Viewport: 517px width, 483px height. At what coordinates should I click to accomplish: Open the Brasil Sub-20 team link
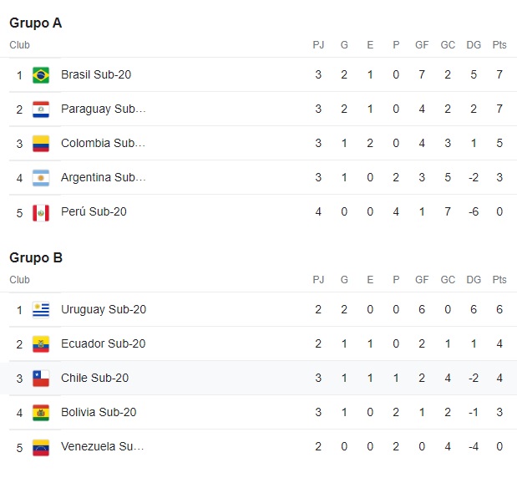[x=96, y=74]
